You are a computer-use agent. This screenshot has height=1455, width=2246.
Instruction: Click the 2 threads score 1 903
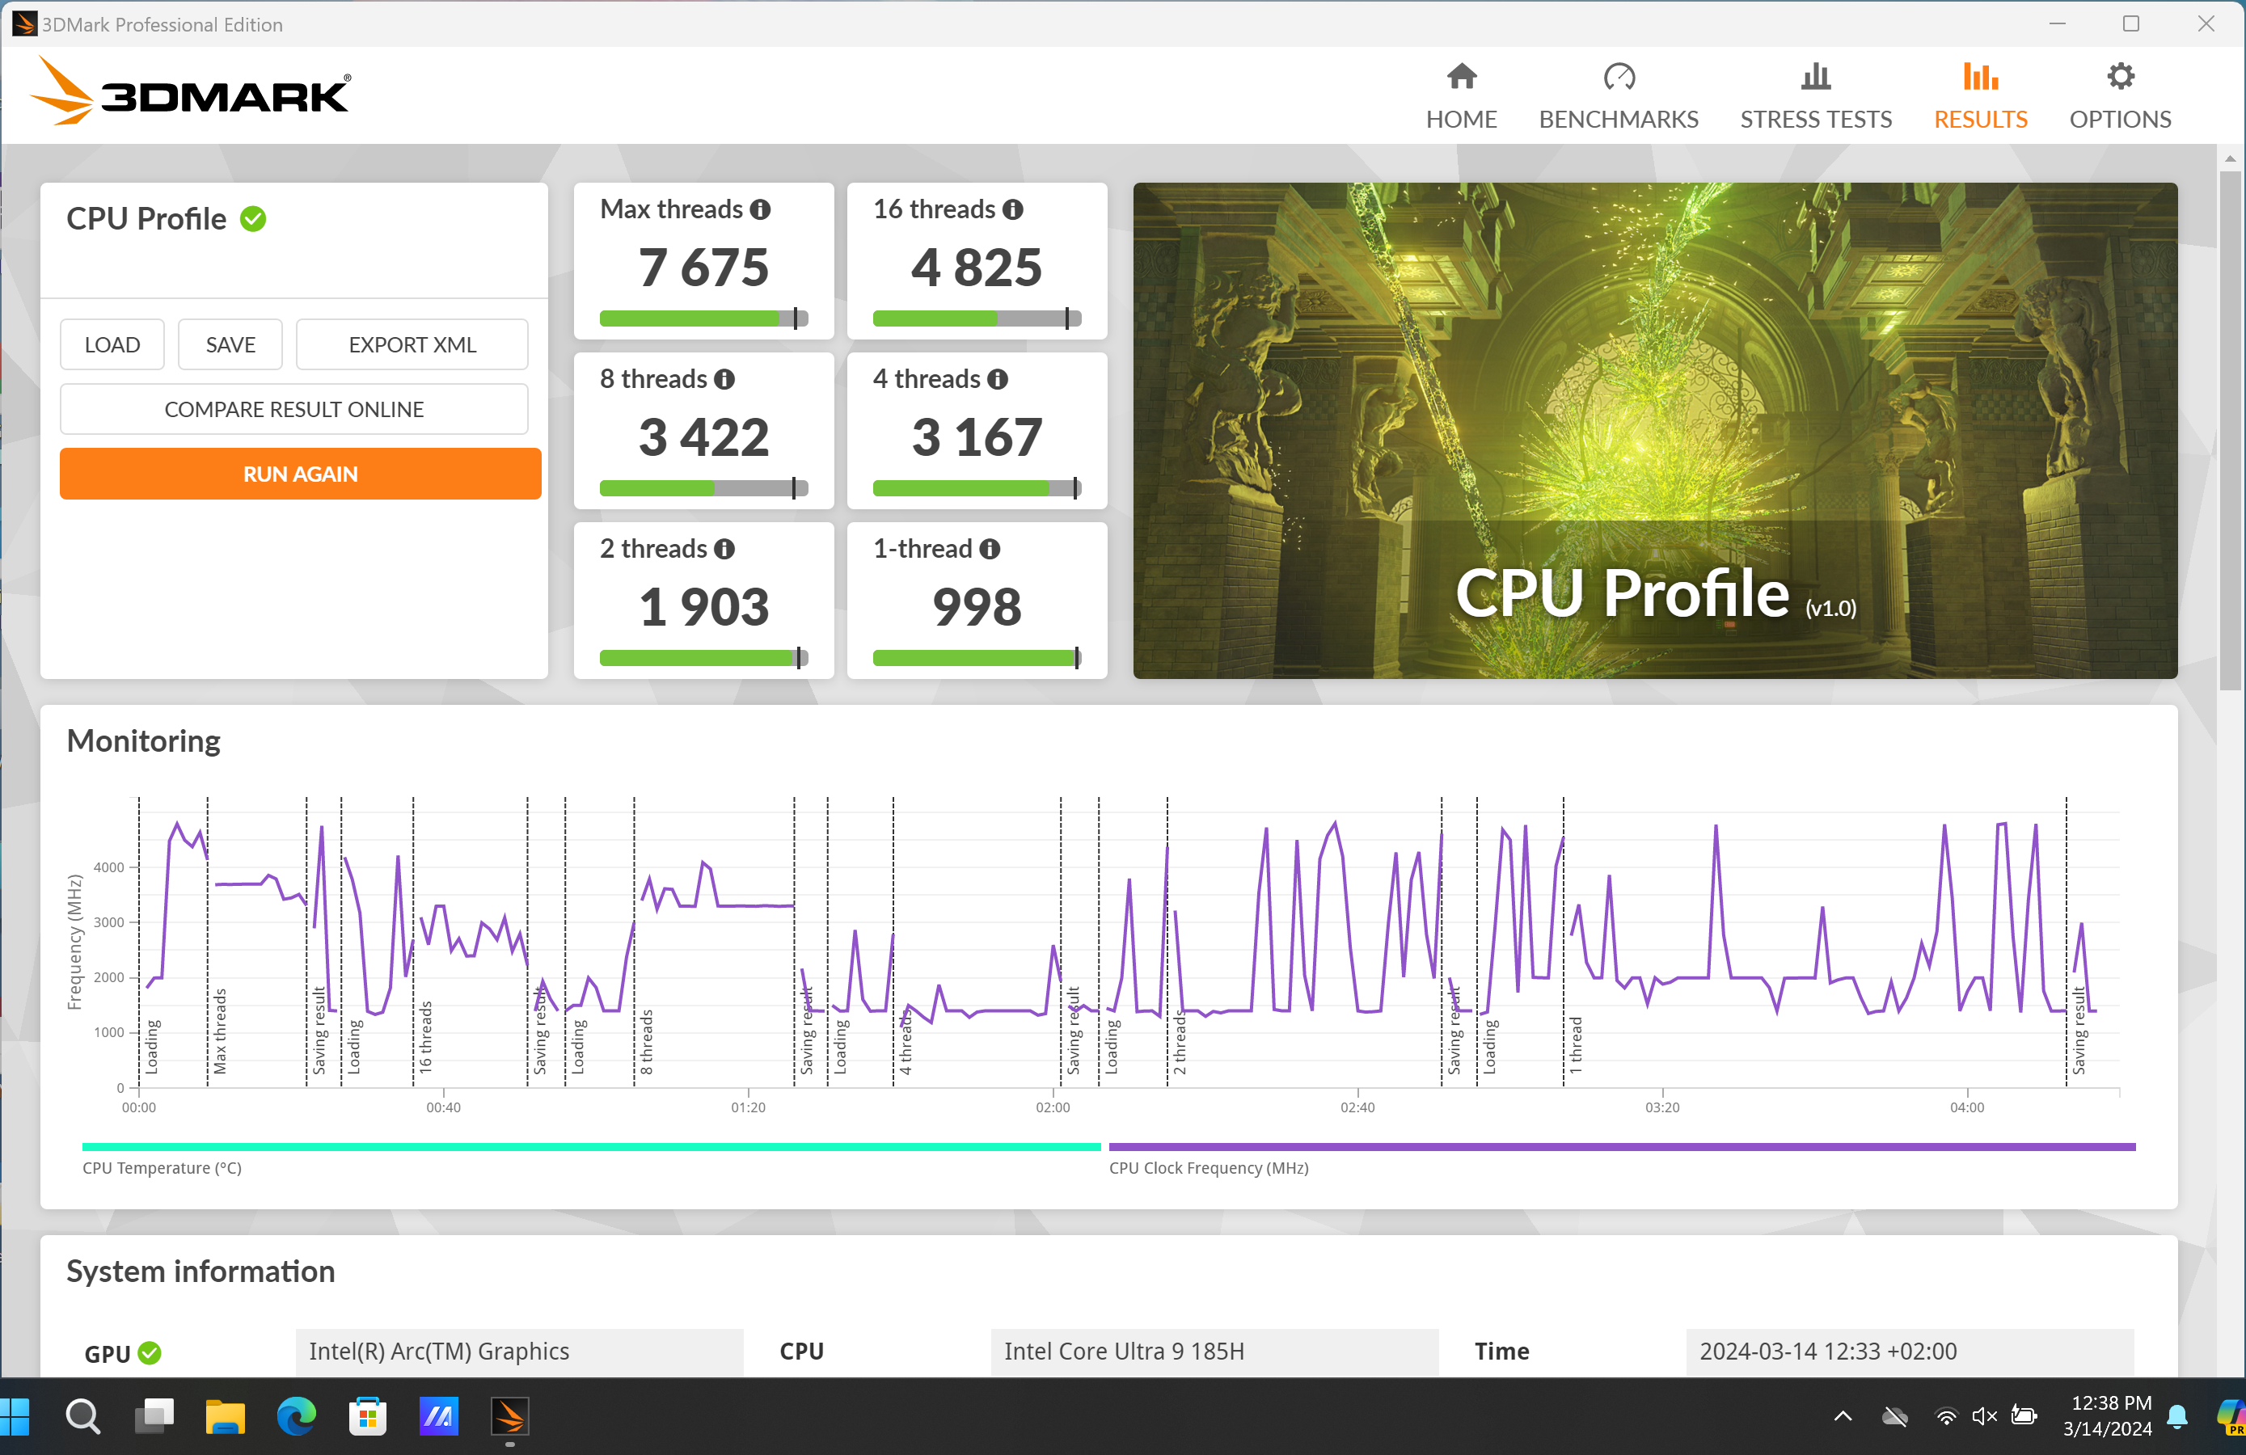click(704, 608)
